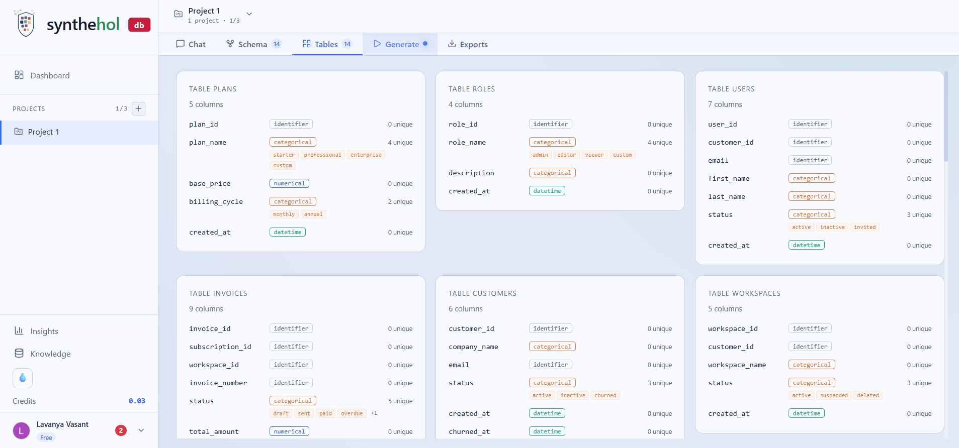Click the Tables grid icon
Viewport: 959px width, 448px height.
pos(306,44)
